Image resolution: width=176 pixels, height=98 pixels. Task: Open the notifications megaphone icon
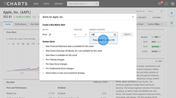[159, 4]
